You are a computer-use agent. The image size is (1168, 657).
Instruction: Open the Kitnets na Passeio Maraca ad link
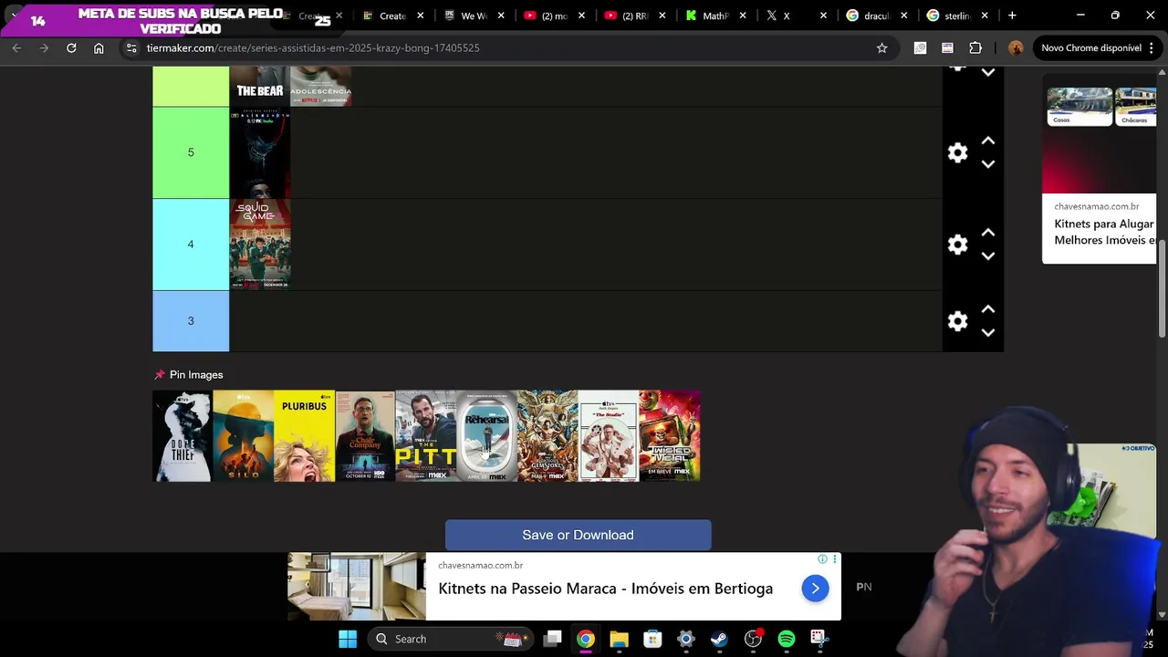tap(605, 589)
